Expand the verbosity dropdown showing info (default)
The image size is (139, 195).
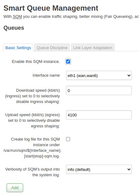click(x=99, y=169)
